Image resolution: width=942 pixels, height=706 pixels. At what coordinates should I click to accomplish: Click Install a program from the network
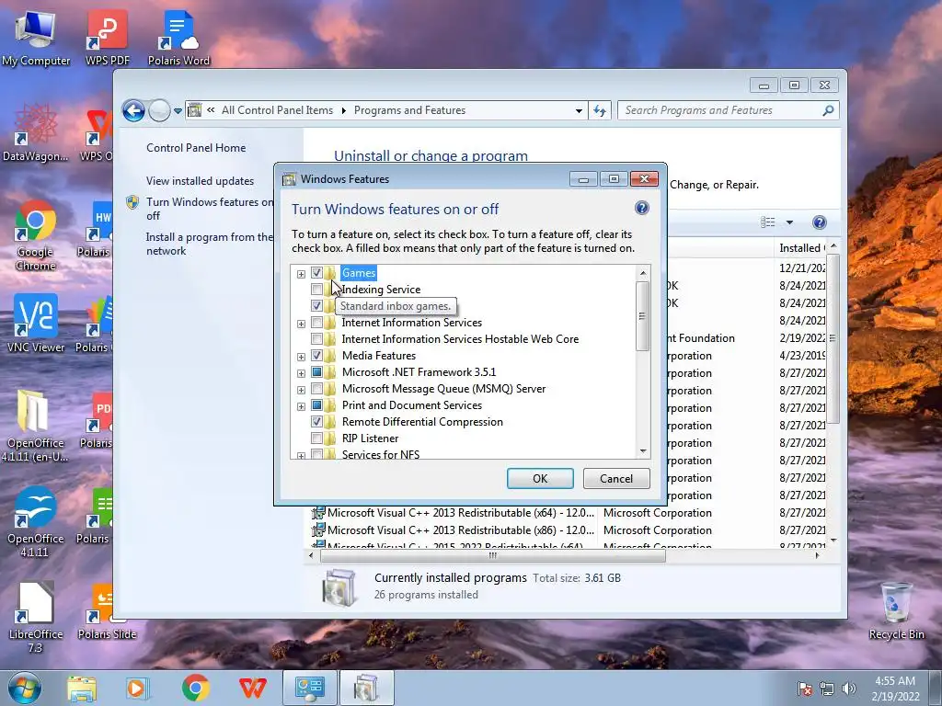[x=209, y=244]
